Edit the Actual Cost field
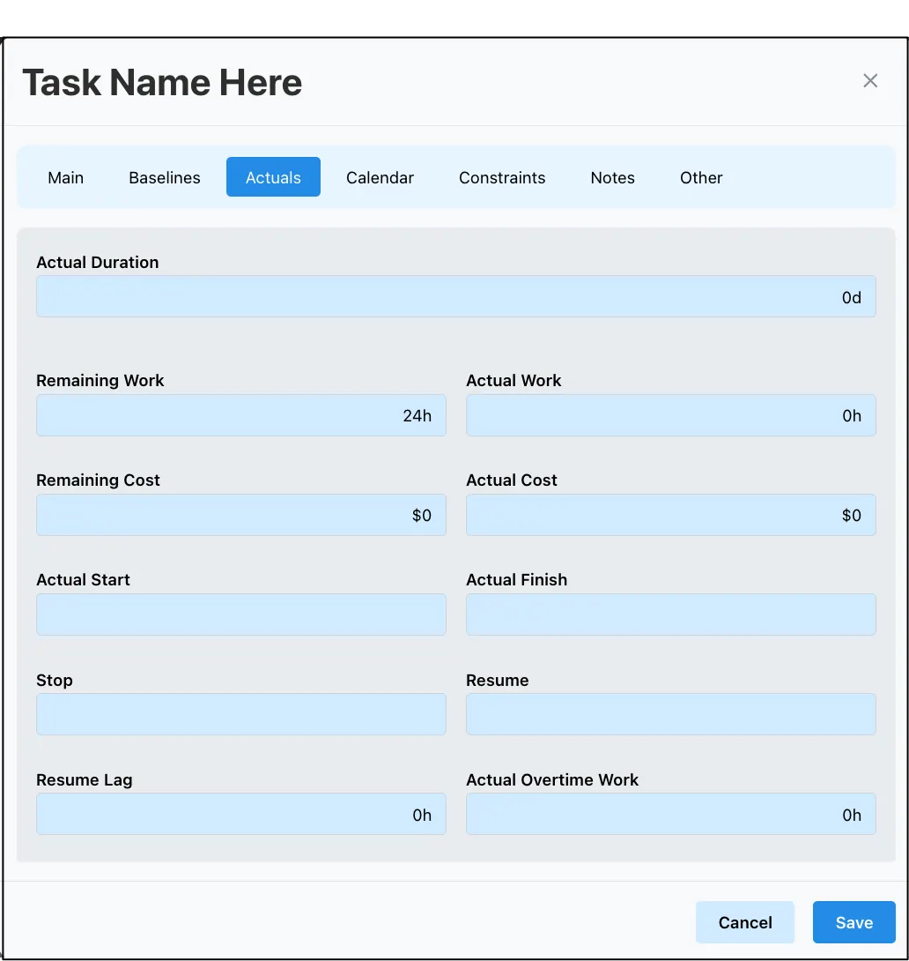This screenshot has height=961, width=909. point(671,515)
